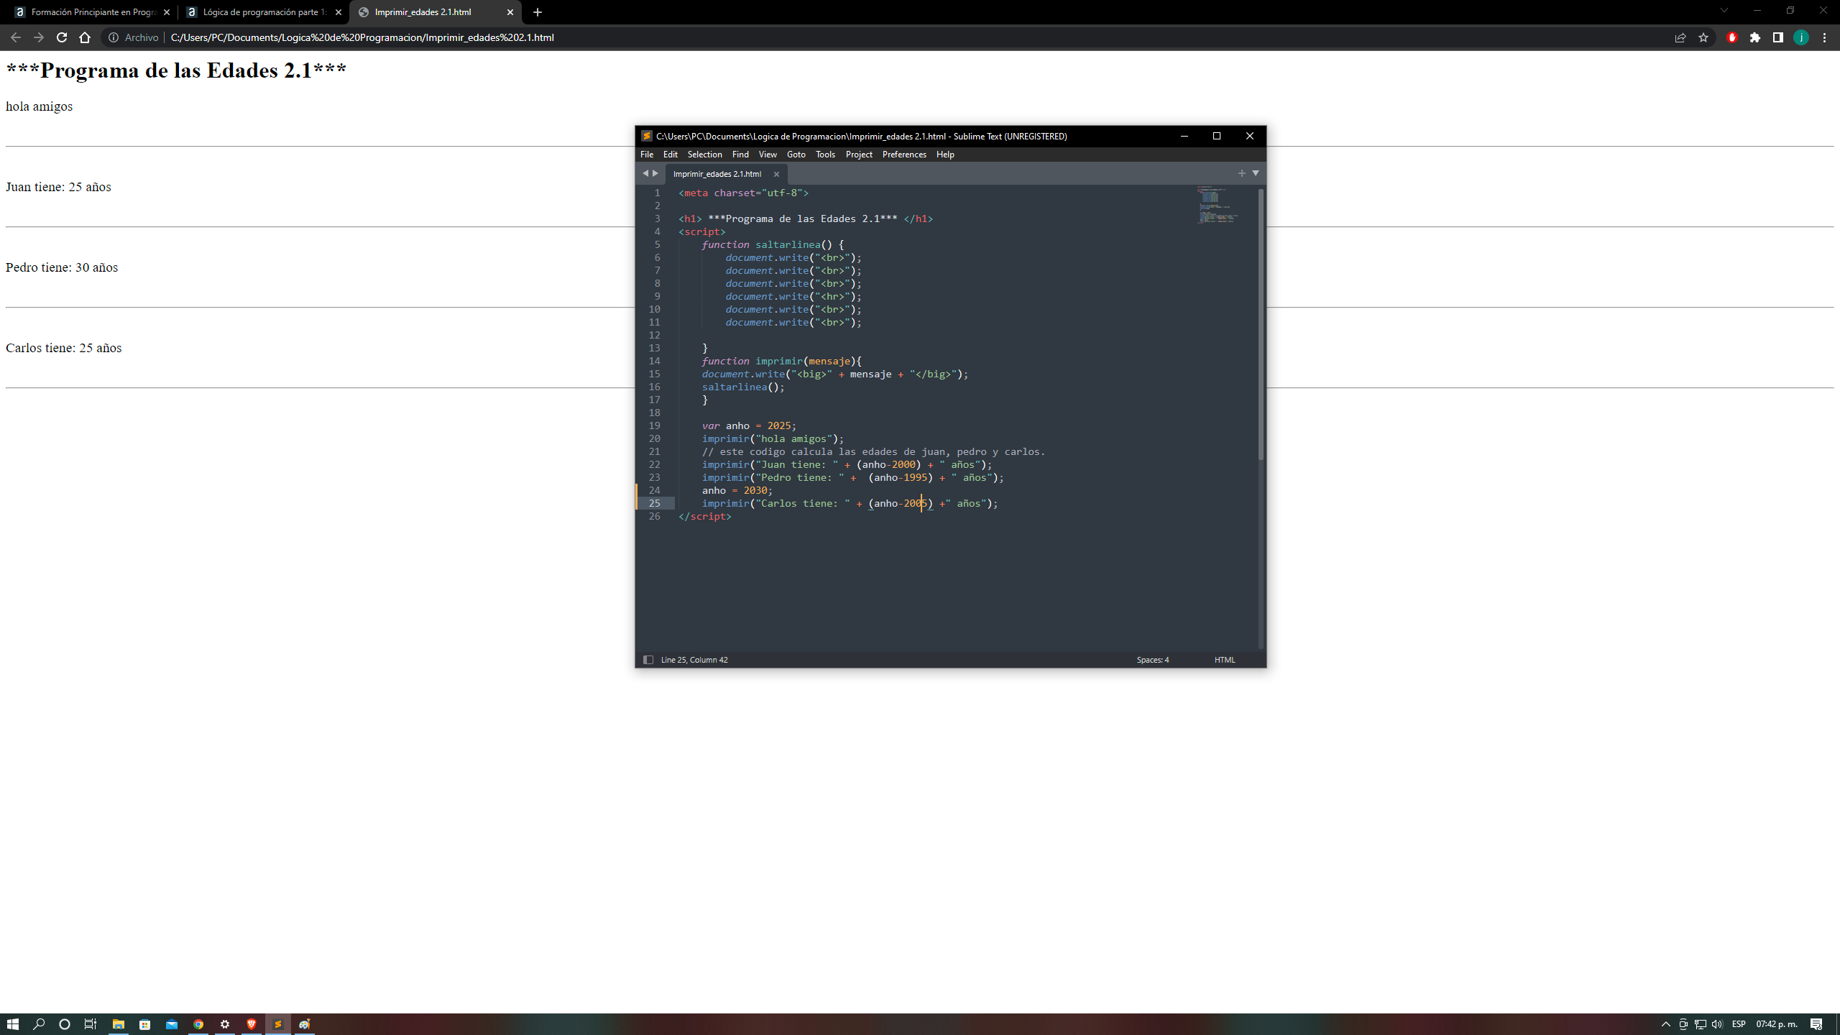This screenshot has width=1840, height=1035.
Task: Click the Sublime vertical scrollbar
Action: (1261, 323)
